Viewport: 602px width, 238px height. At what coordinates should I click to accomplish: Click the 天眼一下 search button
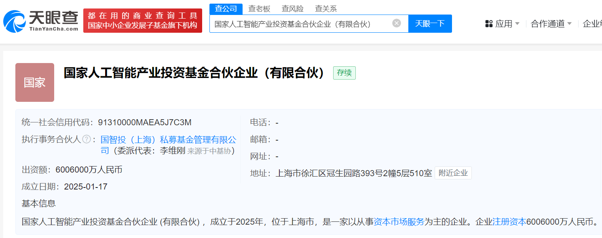(x=430, y=23)
